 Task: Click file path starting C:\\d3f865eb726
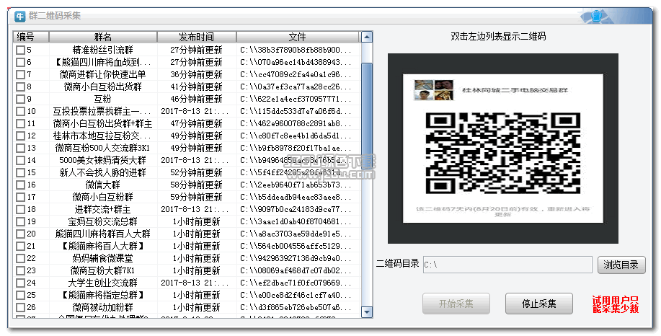[296, 307]
